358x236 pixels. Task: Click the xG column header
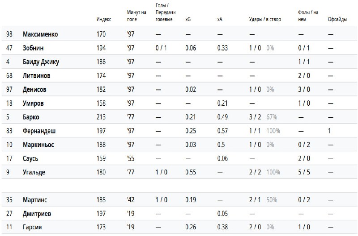pyautogui.click(x=188, y=20)
